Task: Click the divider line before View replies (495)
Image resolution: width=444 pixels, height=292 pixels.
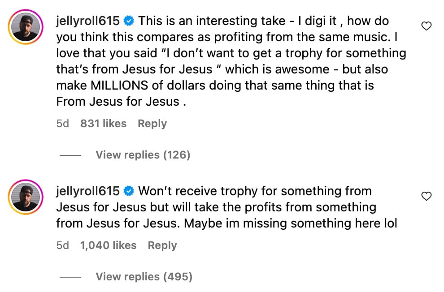Action: click(70, 277)
